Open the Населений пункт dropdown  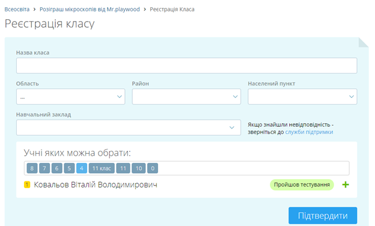[x=302, y=97]
